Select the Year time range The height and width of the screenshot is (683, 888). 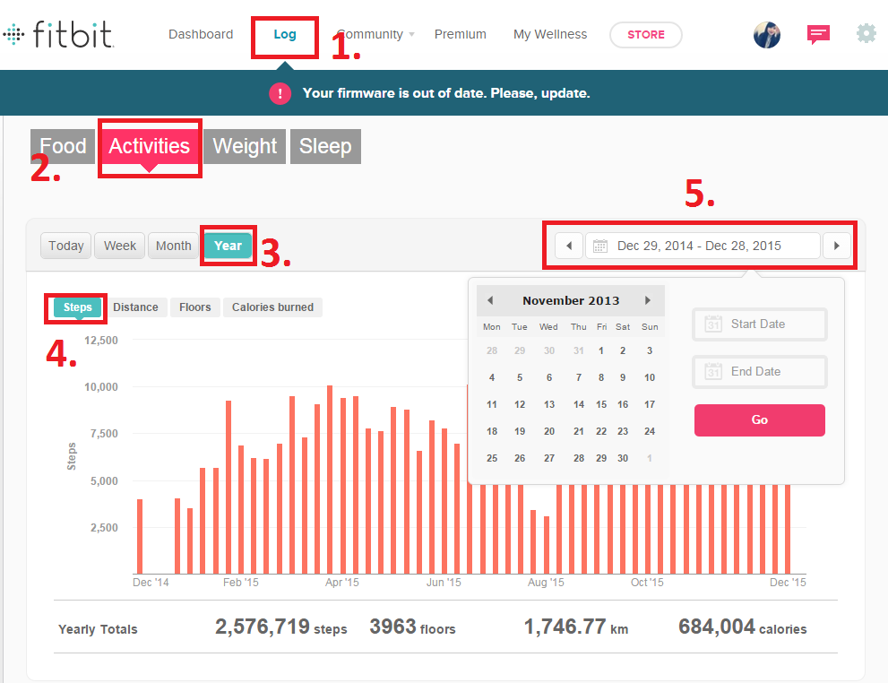coord(228,246)
